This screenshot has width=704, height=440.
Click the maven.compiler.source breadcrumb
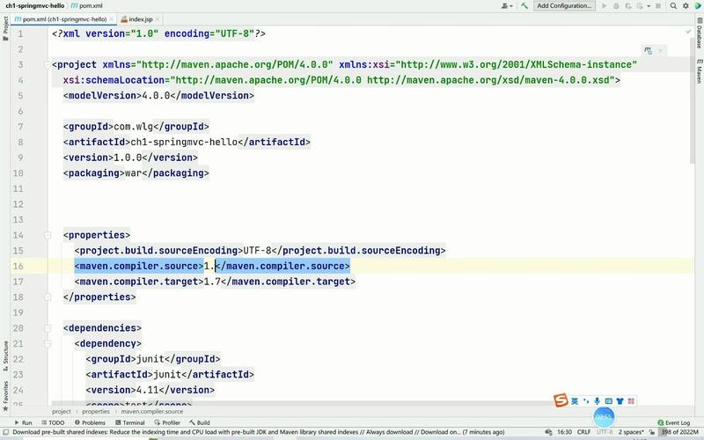tap(151, 411)
